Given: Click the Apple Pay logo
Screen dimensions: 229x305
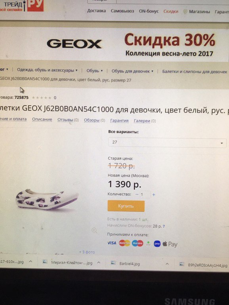Looking at the screenshot, I should pos(170,244).
